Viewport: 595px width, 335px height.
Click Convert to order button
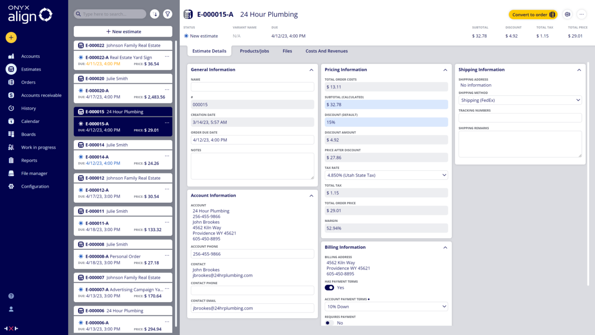click(x=533, y=15)
